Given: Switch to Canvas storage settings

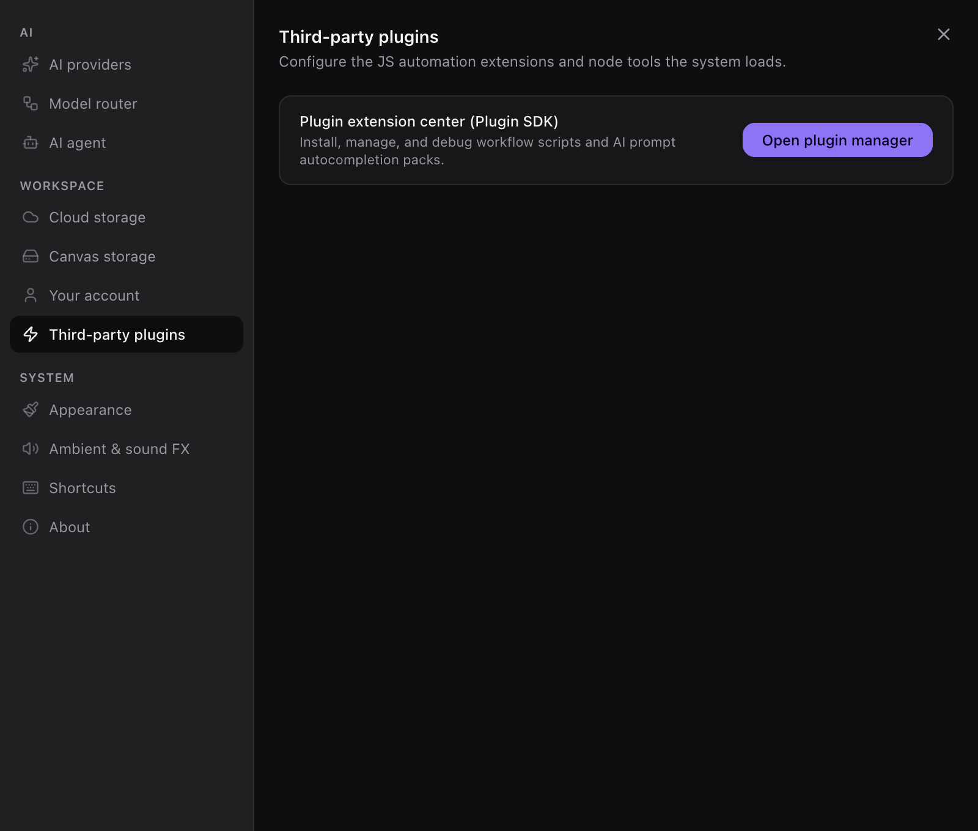Looking at the screenshot, I should pyautogui.click(x=127, y=256).
